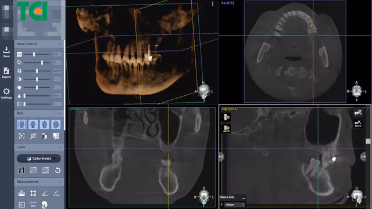Toggle the crossed-circle hide axis icon
This screenshot has height=209, width=372.
tap(33, 136)
